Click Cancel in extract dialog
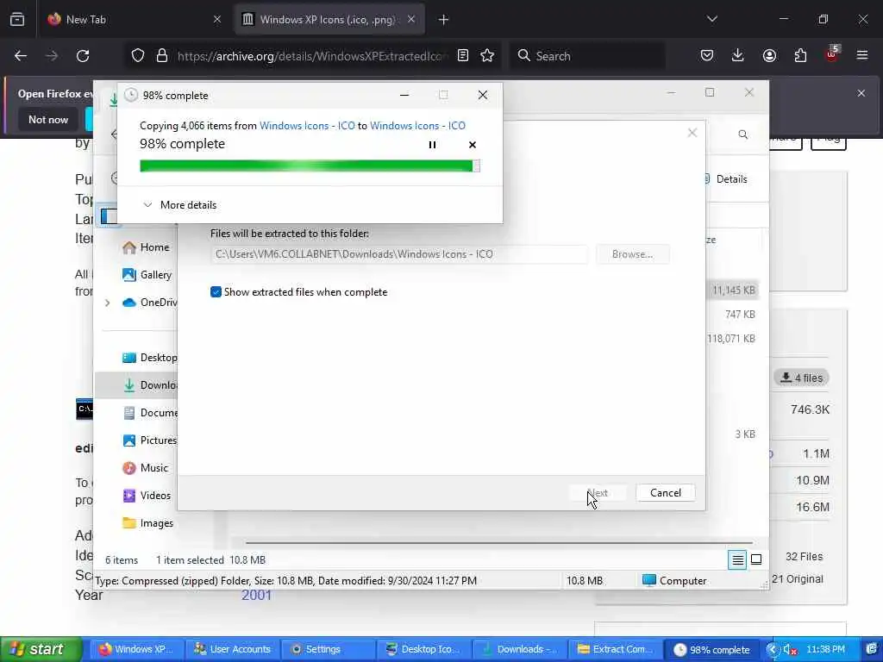 [x=665, y=492]
